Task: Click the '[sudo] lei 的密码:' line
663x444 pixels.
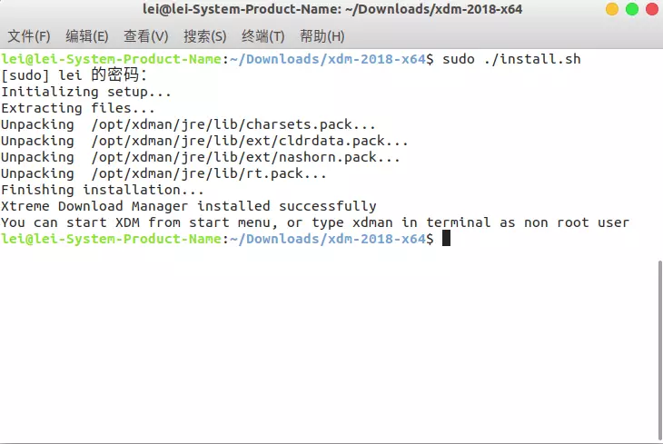Action: pos(74,75)
